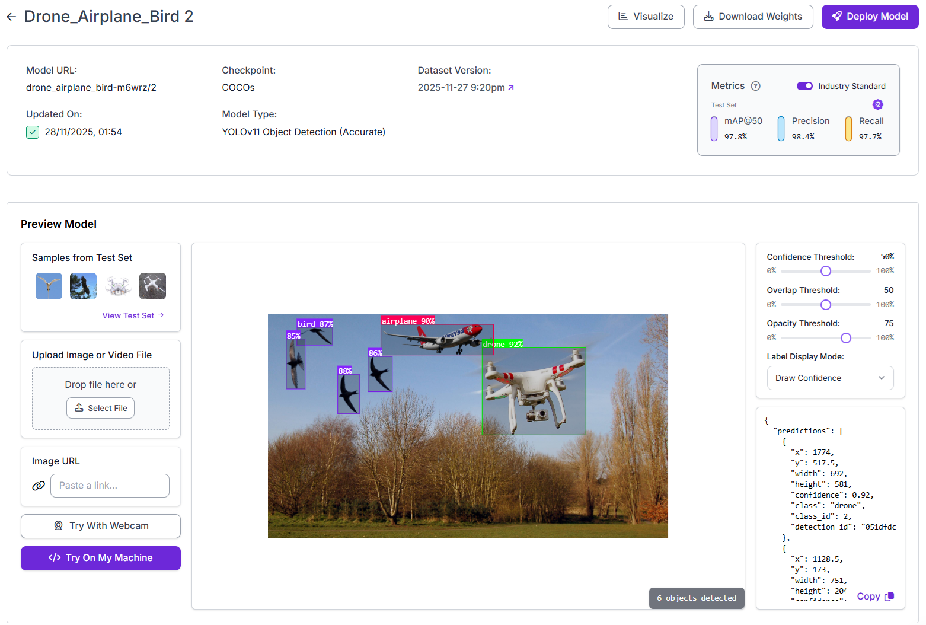Click Download Weights button
This screenshot has width=926, height=625.
pyautogui.click(x=753, y=17)
